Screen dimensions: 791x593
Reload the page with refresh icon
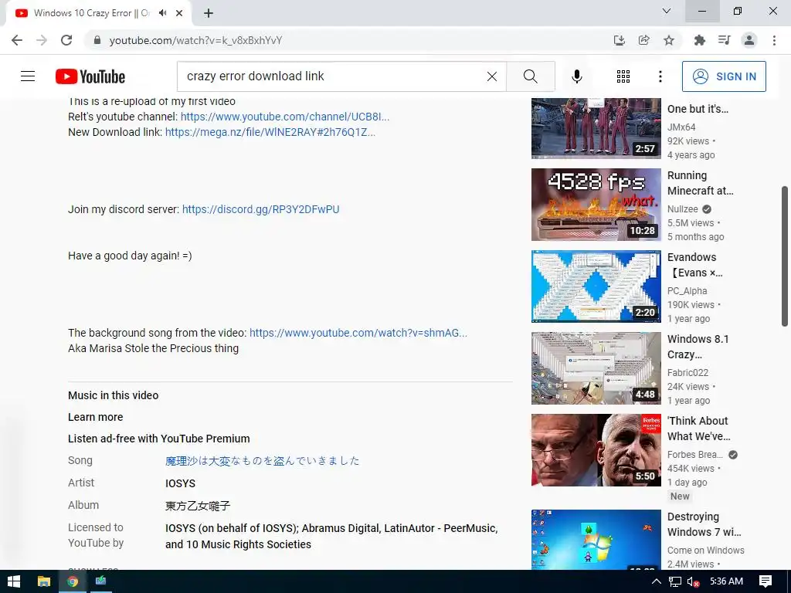66,40
